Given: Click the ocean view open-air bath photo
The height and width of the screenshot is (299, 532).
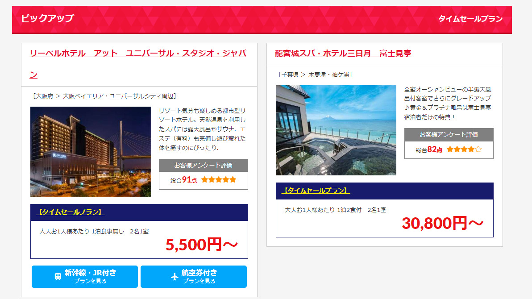Looking at the screenshot, I should pyautogui.click(x=336, y=130).
